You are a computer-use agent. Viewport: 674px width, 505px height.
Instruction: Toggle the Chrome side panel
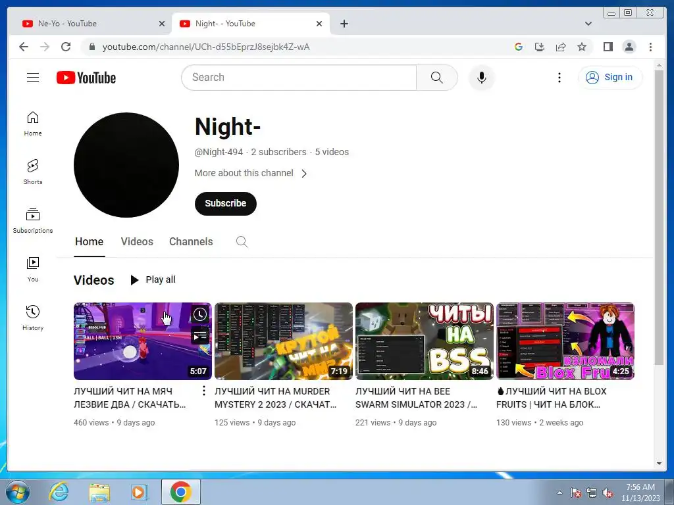coord(608,47)
